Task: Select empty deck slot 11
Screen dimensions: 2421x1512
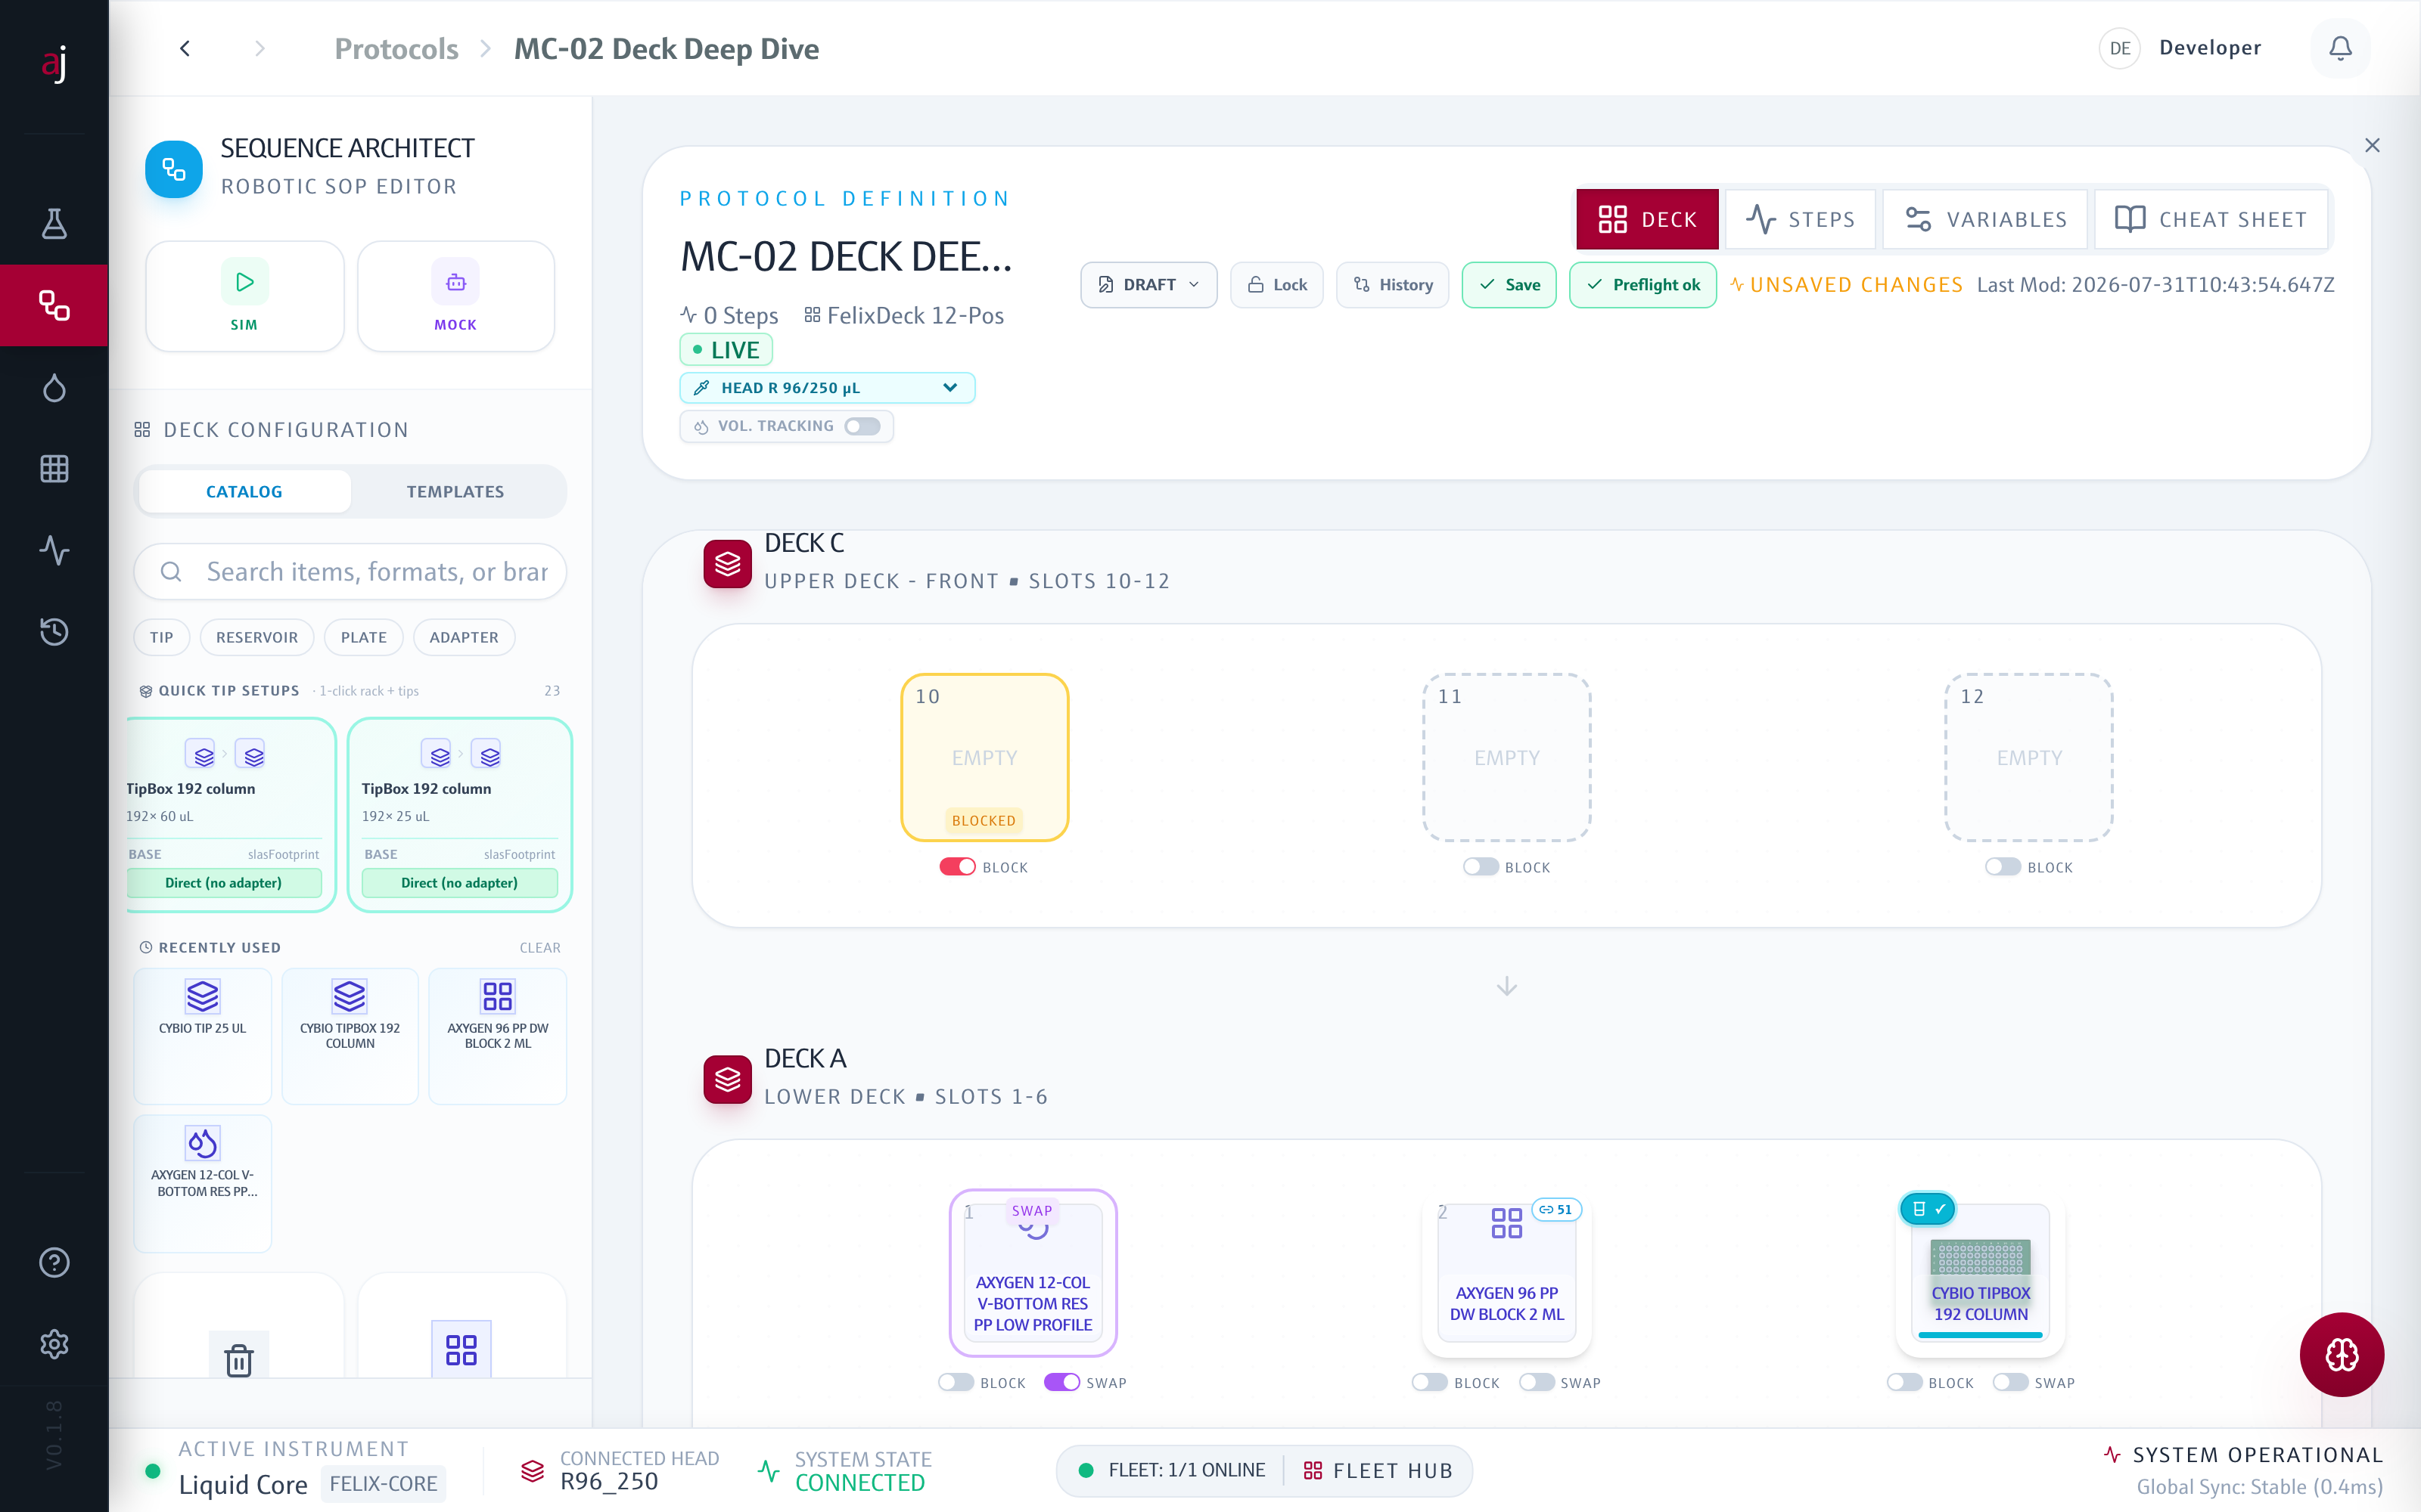Action: [x=1506, y=757]
